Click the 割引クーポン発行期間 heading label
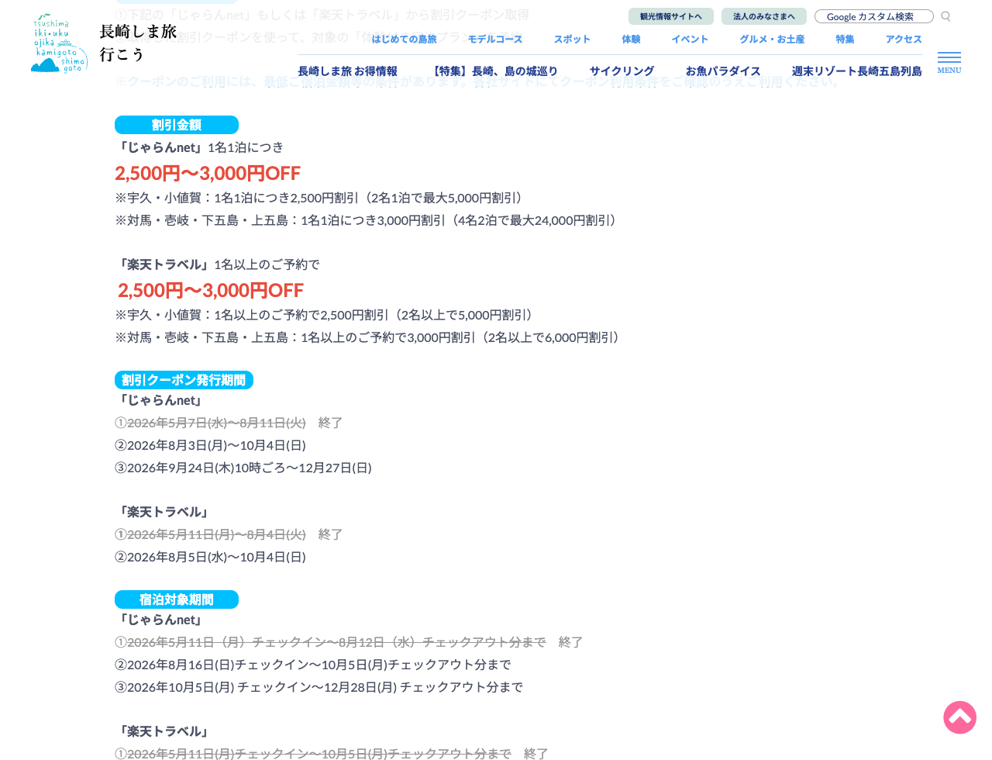The image size is (992, 760). 184,380
